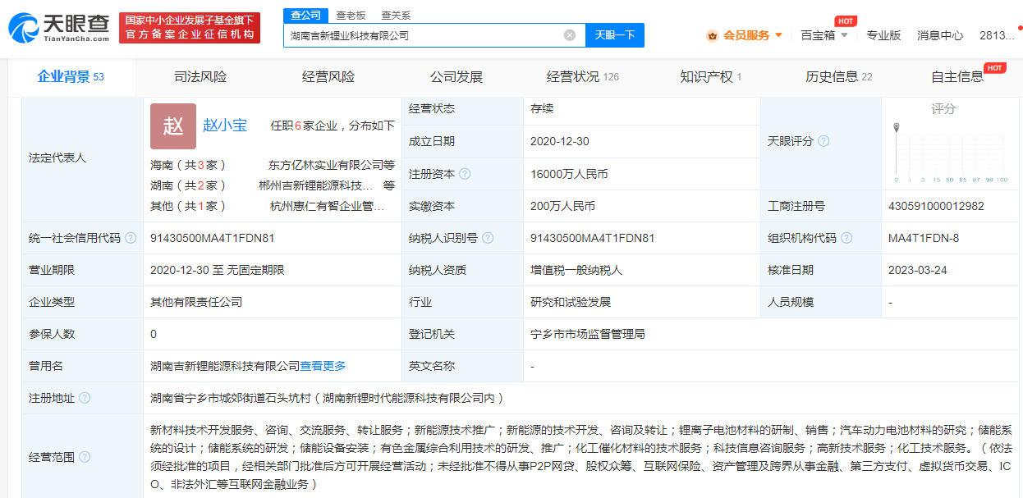Viewport: 1023px width, 498px height.
Task: Select registration number 430591000012982
Action: 936,206
